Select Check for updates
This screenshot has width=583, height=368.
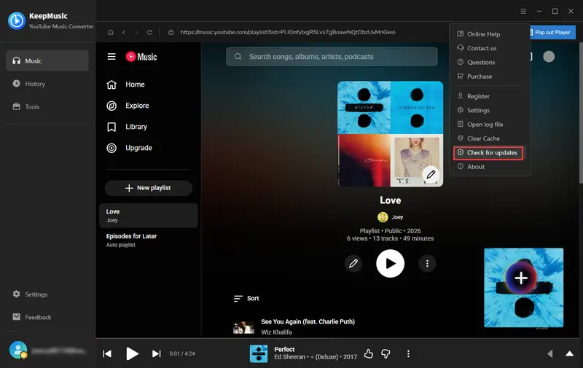[x=490, y=152]
